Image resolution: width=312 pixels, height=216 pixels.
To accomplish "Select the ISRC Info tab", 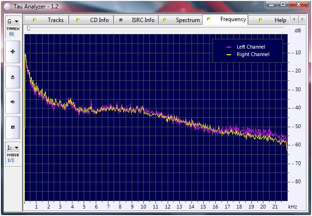I will [x=143, y=20].
